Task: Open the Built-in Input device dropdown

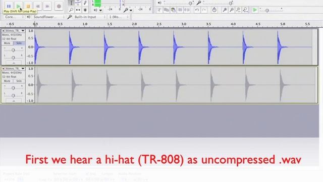Action: [90, 17]
